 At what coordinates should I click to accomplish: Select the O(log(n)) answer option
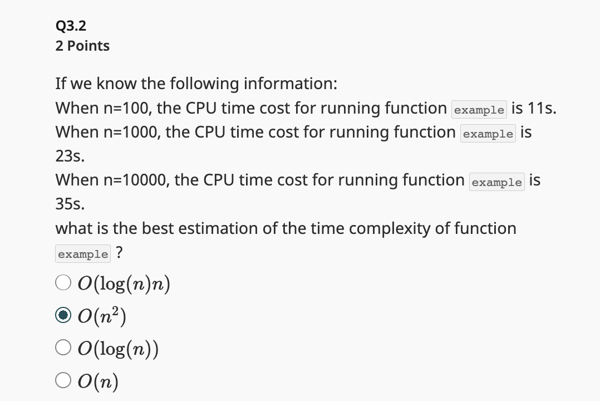pyautogui.click(x=63, y=347)
